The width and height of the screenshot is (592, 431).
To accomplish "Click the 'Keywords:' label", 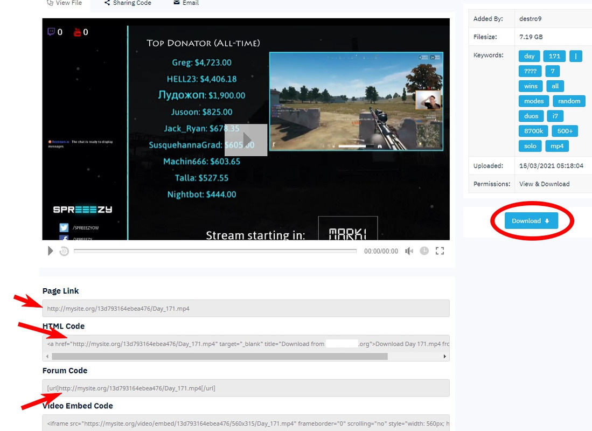I will pyautogui.click(x=488, y=55).
